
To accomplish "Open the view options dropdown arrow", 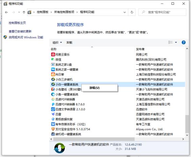I will pos(176,42).
